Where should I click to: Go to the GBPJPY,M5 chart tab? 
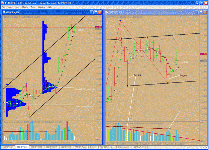point(66,147)
